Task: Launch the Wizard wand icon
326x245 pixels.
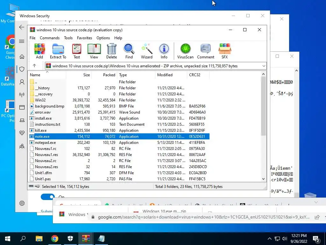Action: coord(147,51)
